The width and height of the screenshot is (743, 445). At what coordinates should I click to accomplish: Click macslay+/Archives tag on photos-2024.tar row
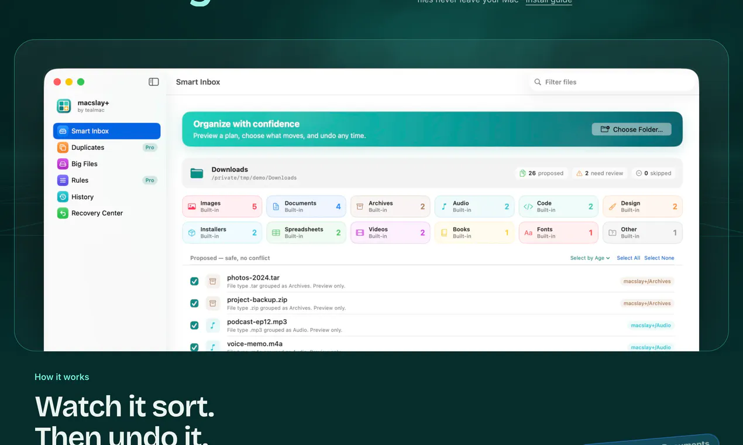(x=647, y=282)
